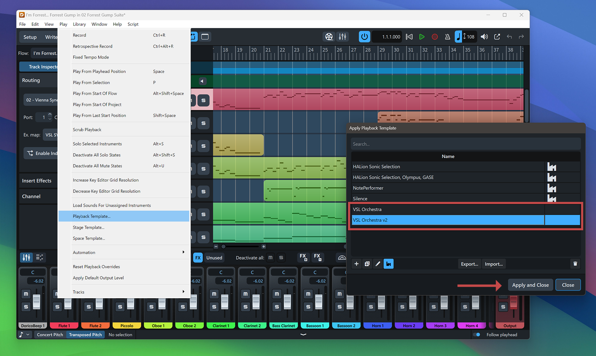Expand the Channel section
Screen dimensions: 596x356
pyautogui.click(x=38, y=196)
